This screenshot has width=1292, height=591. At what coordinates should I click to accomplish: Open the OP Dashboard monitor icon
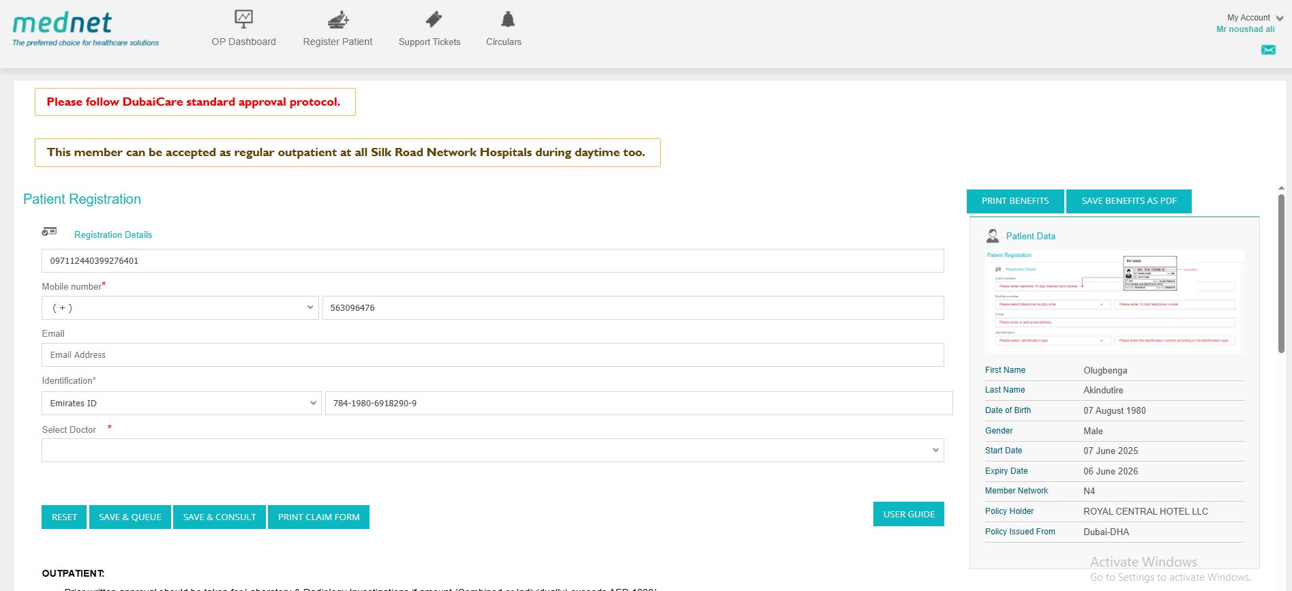tap(243, 19)
